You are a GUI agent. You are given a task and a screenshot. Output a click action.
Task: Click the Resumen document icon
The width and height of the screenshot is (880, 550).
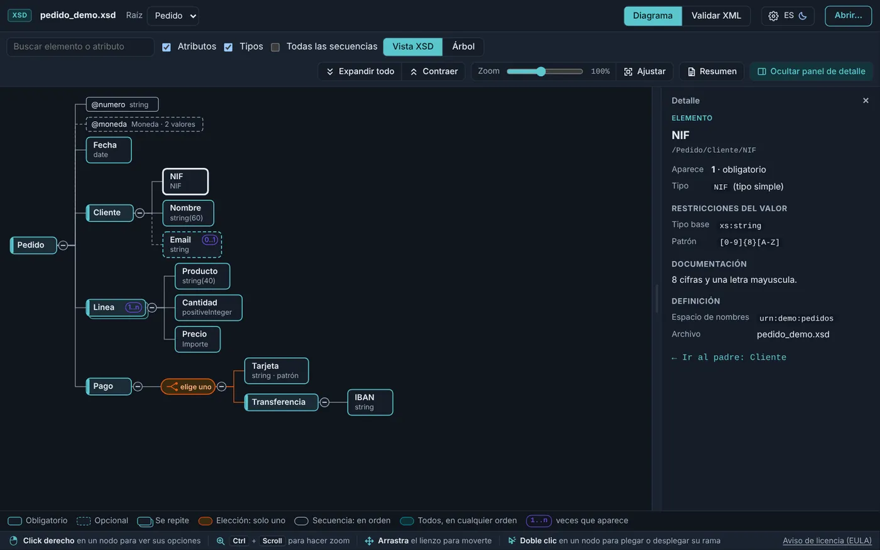click(x=691, y=72)
